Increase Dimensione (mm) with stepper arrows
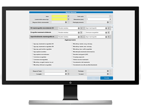141x111 pixels. (110, 19)
